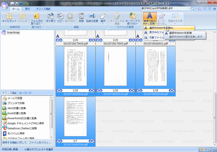Switch to オフィス機能 panel tab at lower left

pyautogui.click(x=9, y=93)
